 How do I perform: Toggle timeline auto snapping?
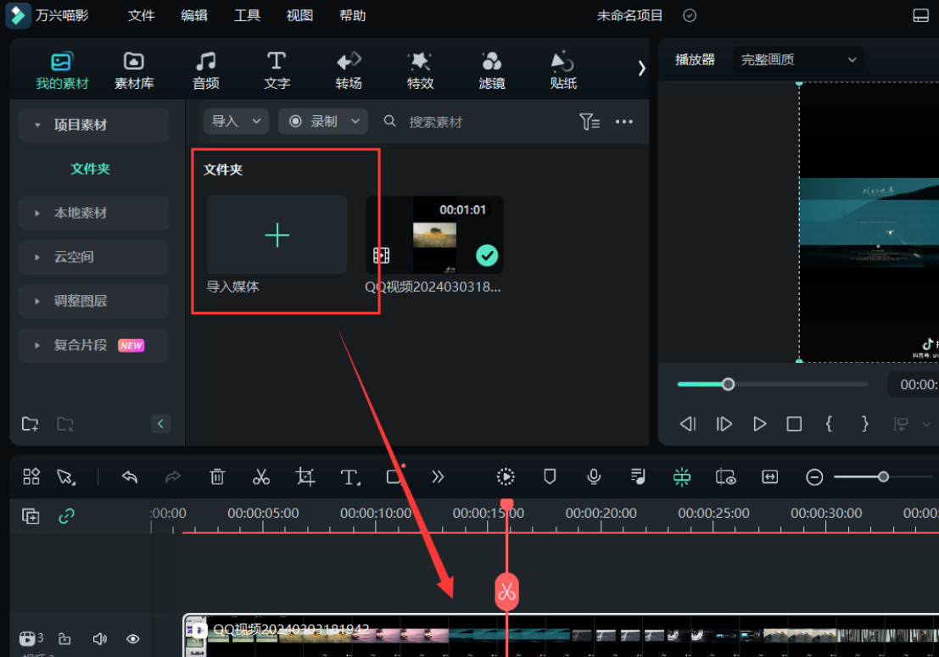pyautogui.click(x=681, y=477)
